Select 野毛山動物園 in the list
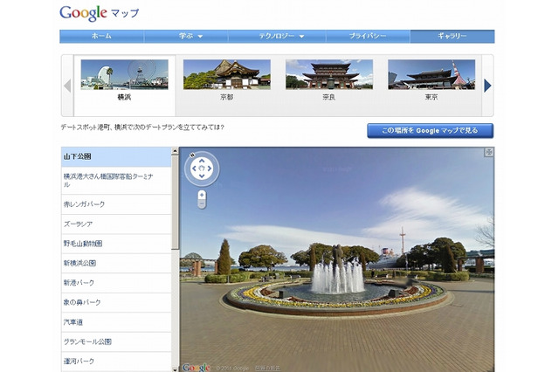Viewport: 559px width, 372px height. click(116, 244)
